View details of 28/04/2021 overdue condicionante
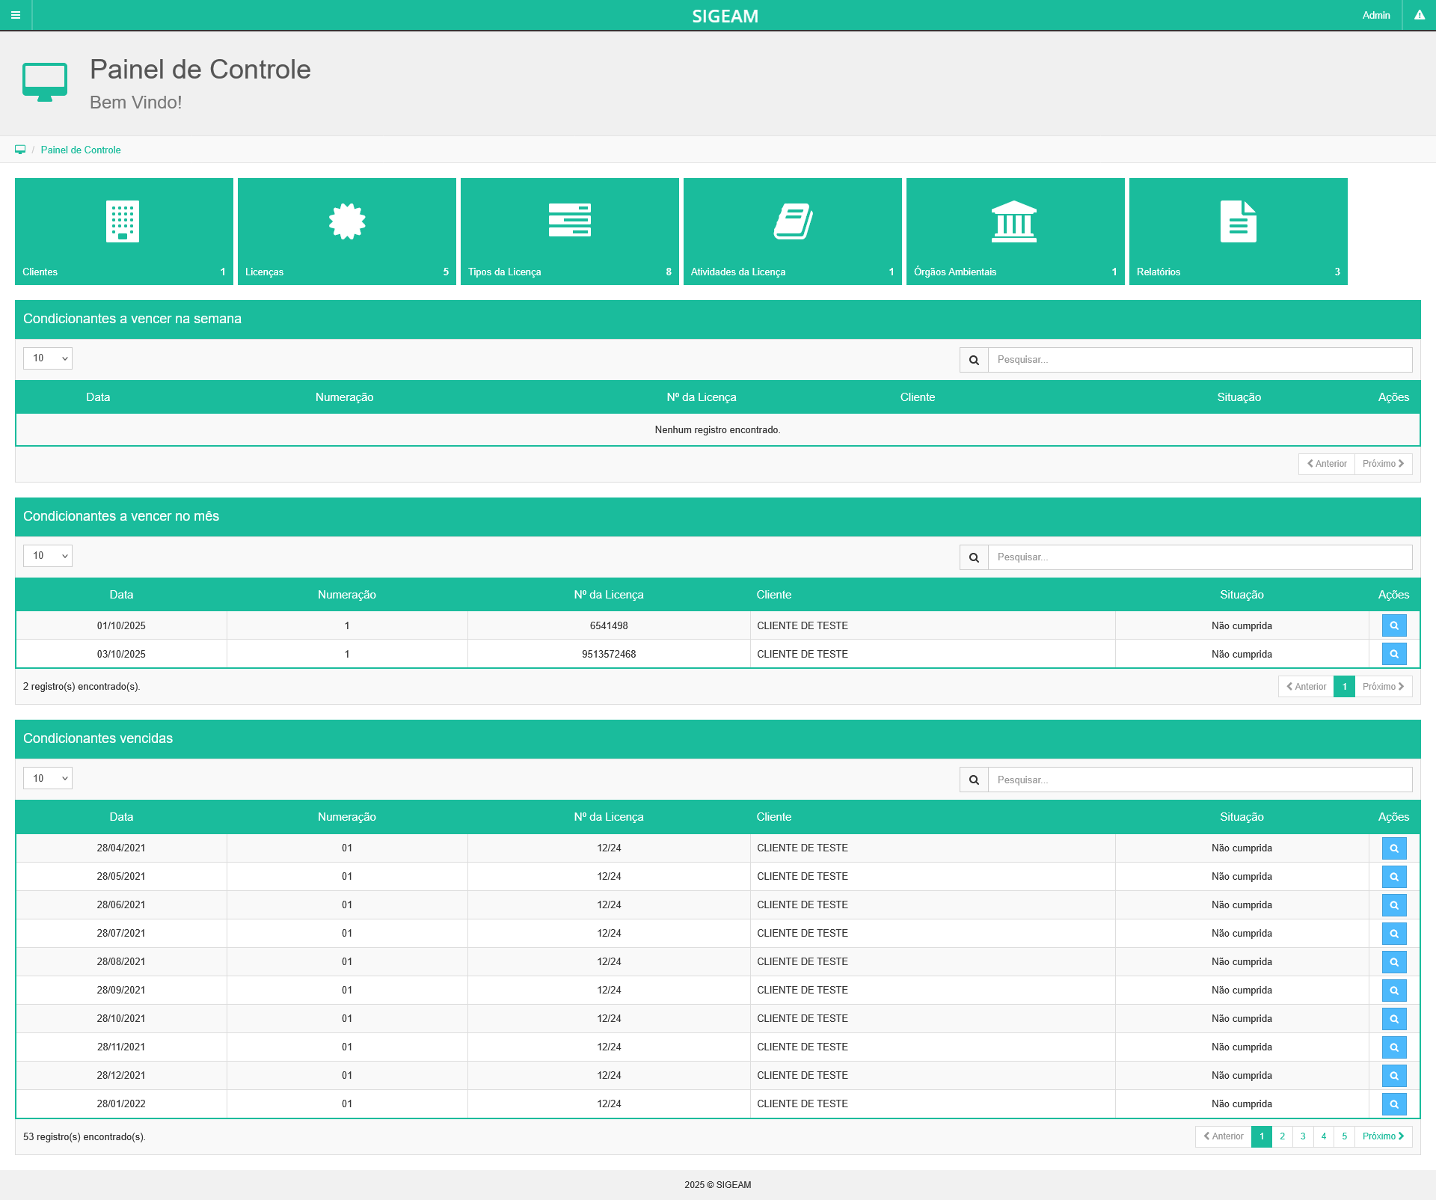Screen dimensions: 1436x1200 coord(1393,848)
